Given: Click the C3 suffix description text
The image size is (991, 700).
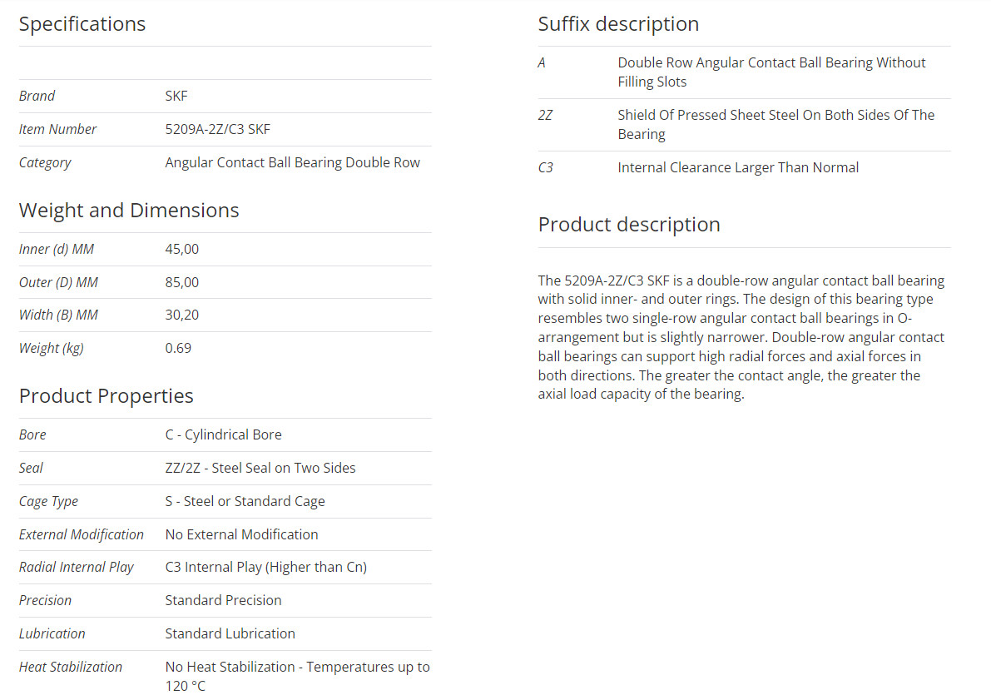Looking at the screenshot, I should coord(738,167).
